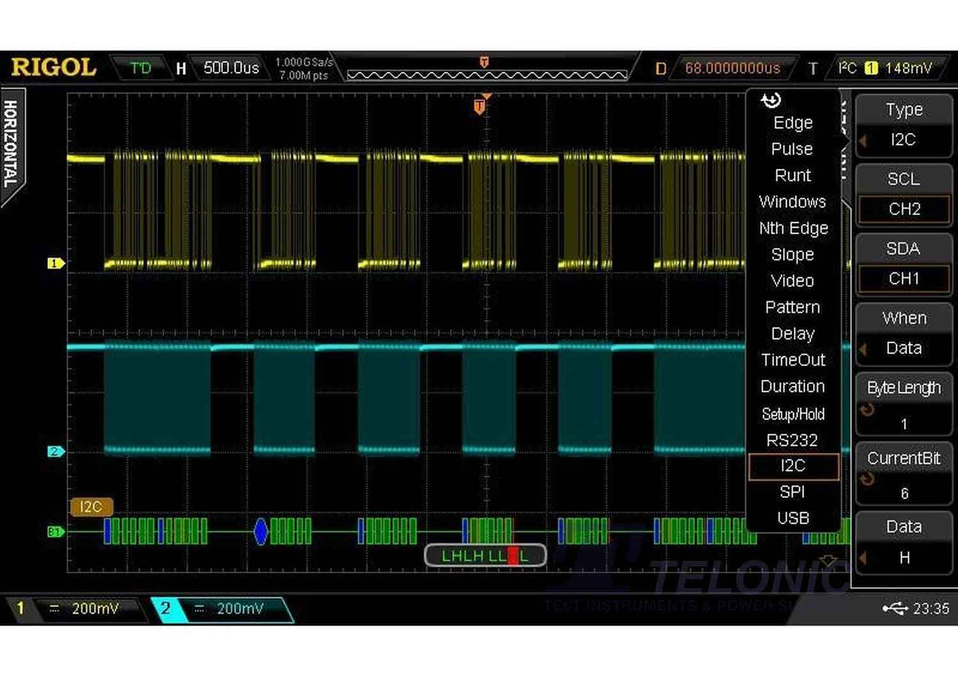Open the When softkey set to Data
The image size is (958, 677).
pyautogui.click(x=903, y=333)
